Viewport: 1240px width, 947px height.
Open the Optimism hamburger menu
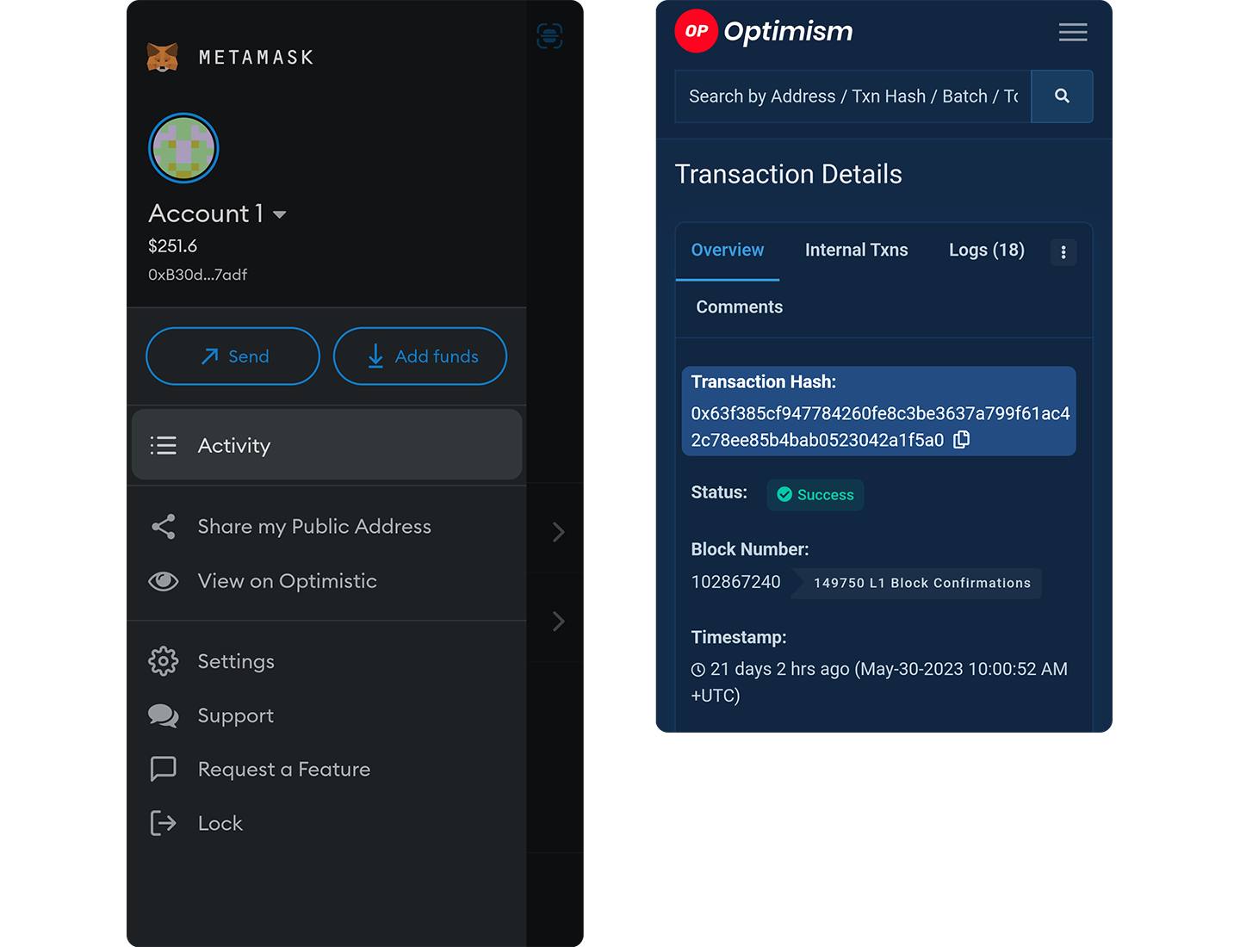1073,33
